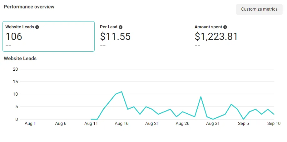Select the Per Lead metric card
Image resolution: width=287 pixels, height=142 pixels.
[143, 36]
